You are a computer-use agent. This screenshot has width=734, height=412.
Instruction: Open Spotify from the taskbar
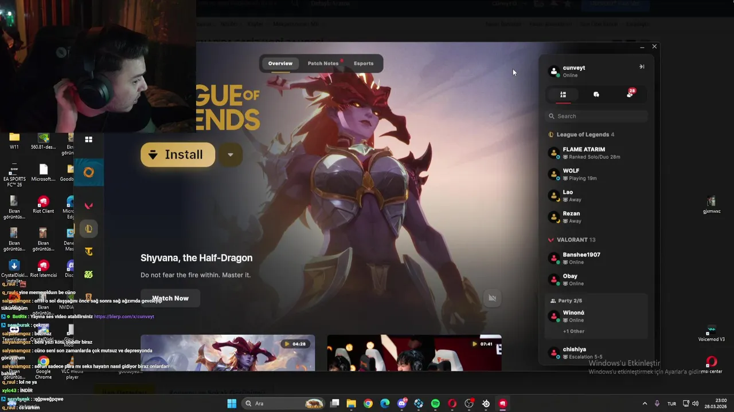pos(435,403)
